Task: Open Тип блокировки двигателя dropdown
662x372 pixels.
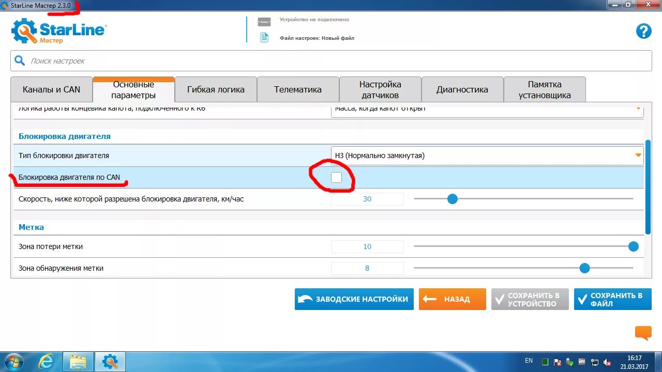Action: point(487,155)
